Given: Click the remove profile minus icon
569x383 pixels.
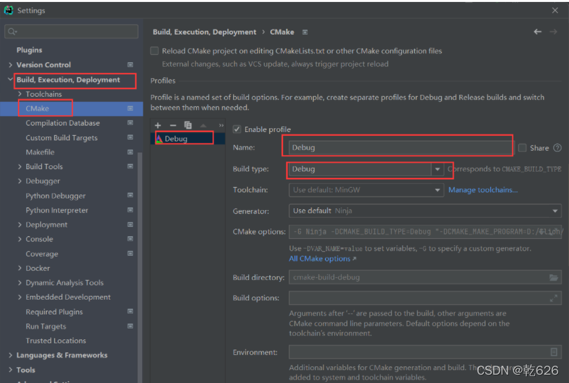Looking at the screenshot, I should click(173, 126).
